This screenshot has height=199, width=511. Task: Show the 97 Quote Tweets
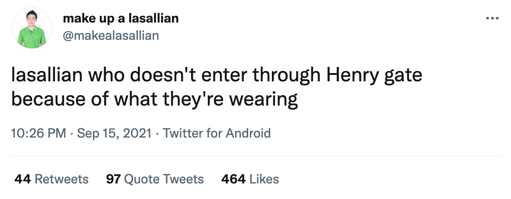click(155, 179)
